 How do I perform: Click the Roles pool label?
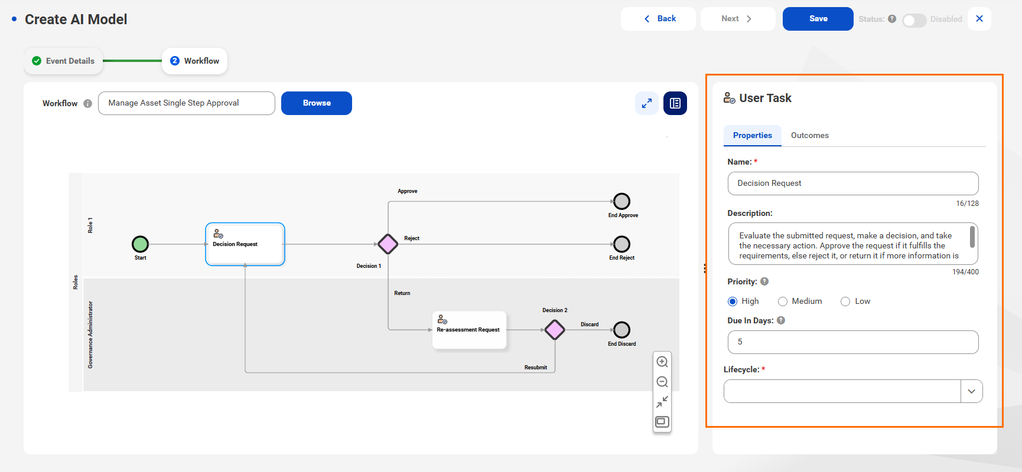tap(76, 283)
